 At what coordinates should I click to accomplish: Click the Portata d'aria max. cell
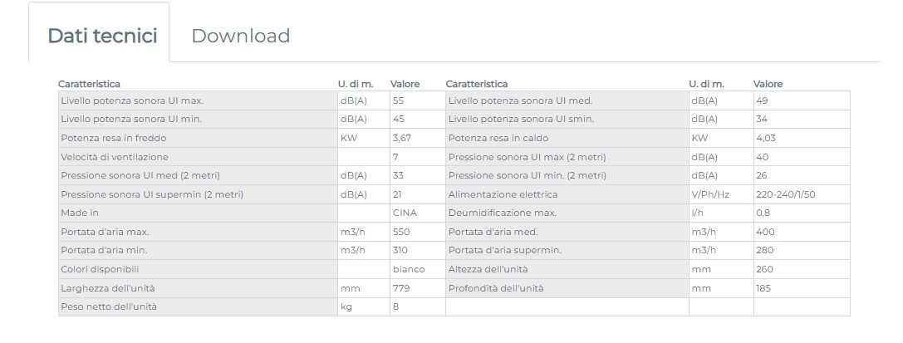point(198,232)
